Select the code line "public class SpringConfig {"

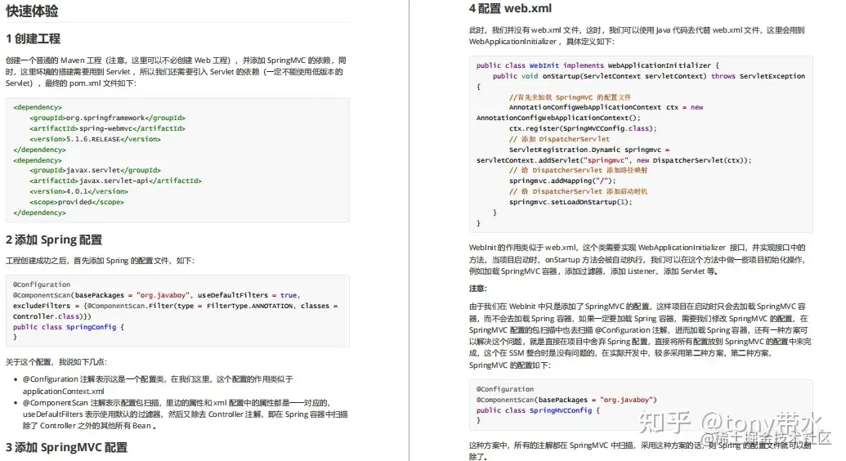[69, 327]
